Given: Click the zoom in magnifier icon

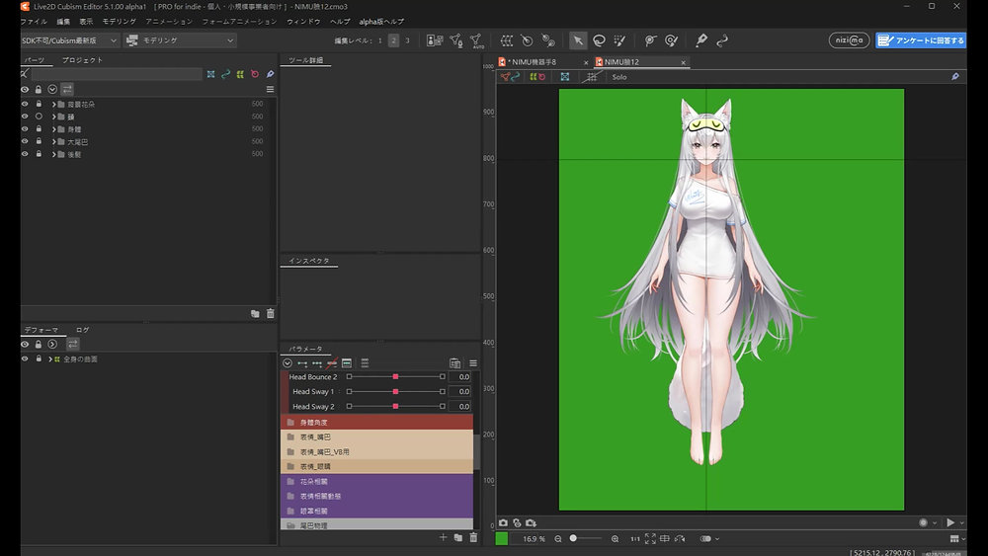Looking at the screenshot, I should click(615, 539).
